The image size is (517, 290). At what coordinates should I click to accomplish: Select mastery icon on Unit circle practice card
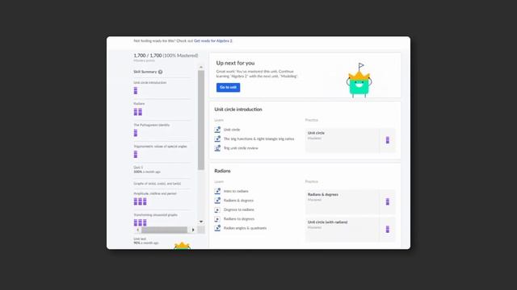click(x=388, y=140)
